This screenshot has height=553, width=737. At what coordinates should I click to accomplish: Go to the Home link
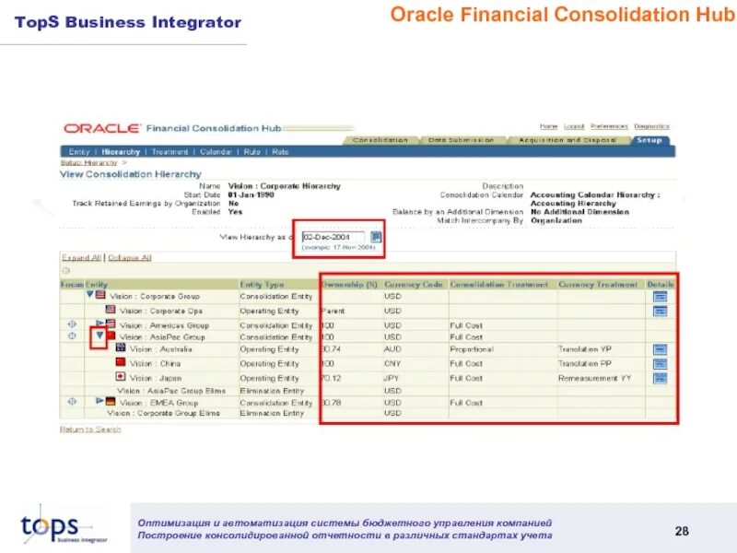[548, 126]
